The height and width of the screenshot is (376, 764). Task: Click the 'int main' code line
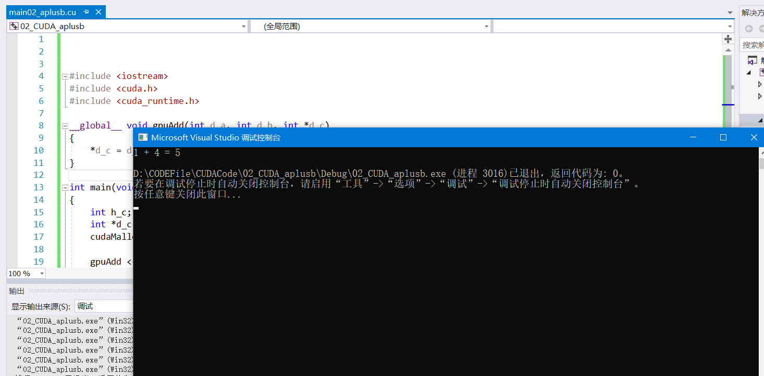[x=101, y=187]
